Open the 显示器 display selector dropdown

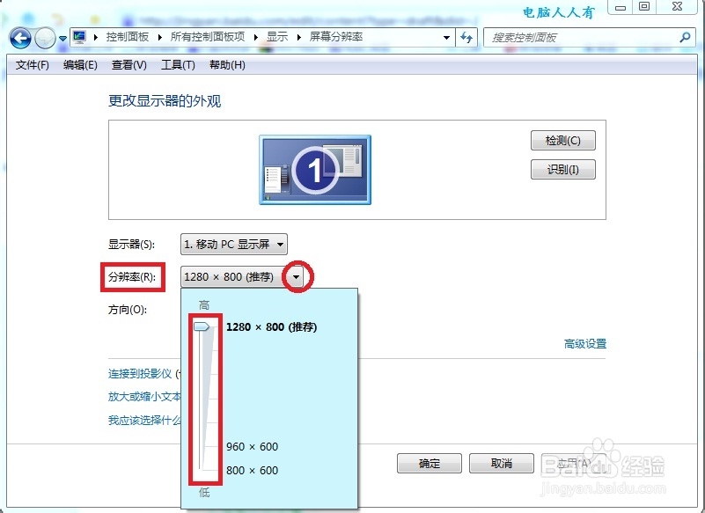click(280, 244)
